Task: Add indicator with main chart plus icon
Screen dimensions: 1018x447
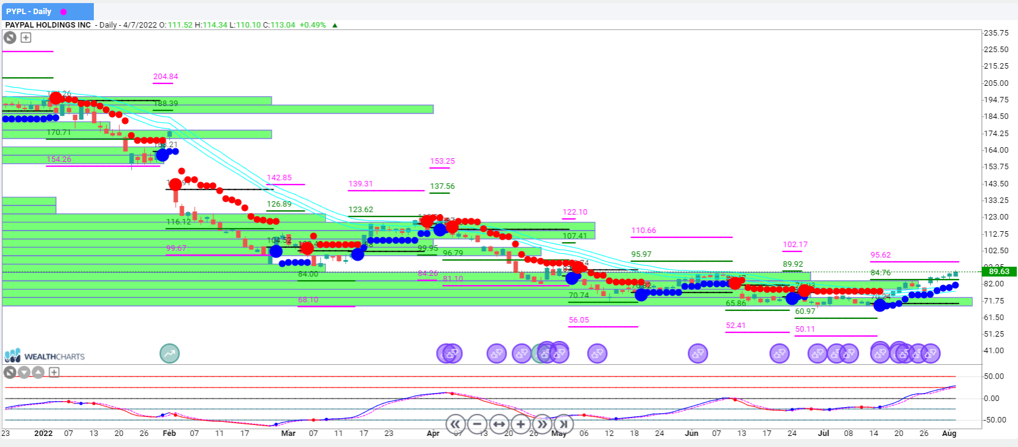Action: click(x=26, y=37)
